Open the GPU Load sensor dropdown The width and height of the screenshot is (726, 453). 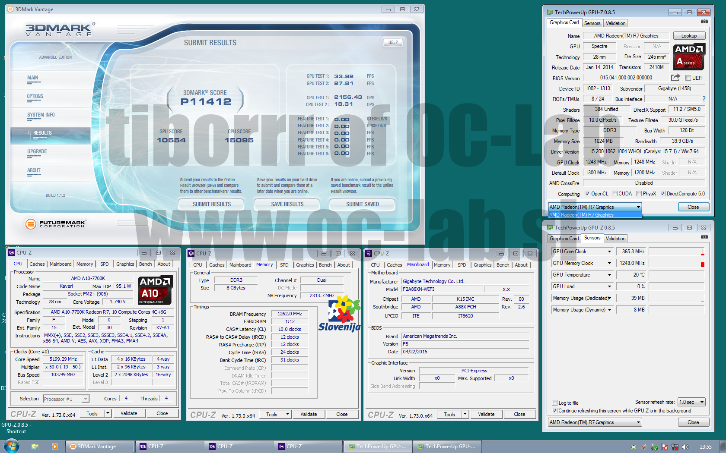(x=609, y=286)
